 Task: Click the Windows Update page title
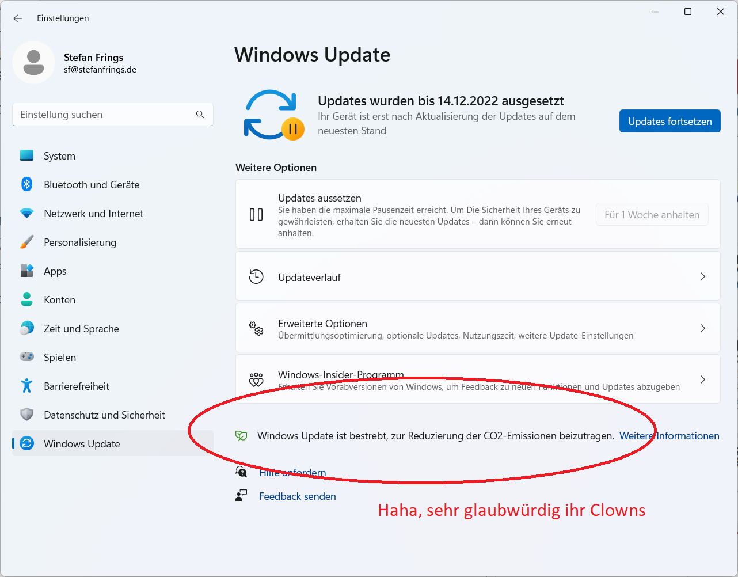(x=313, y=55)
